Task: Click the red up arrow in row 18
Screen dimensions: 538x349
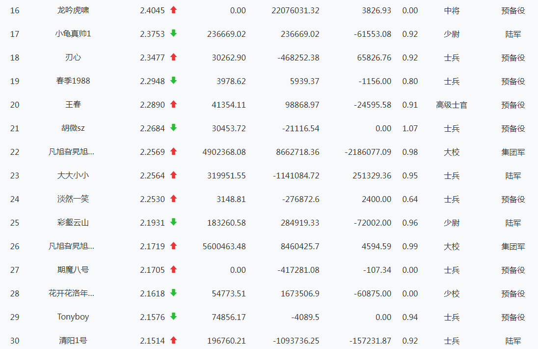Action: [173, 57]
